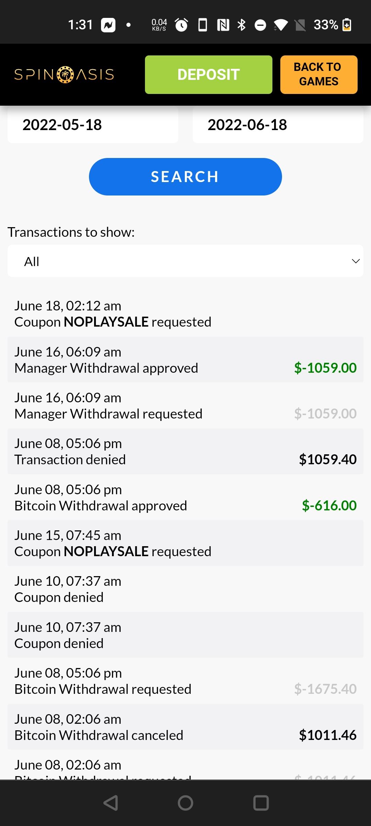Expand the dropdown chevron next to All
The image size is (371, 826).
356,261
